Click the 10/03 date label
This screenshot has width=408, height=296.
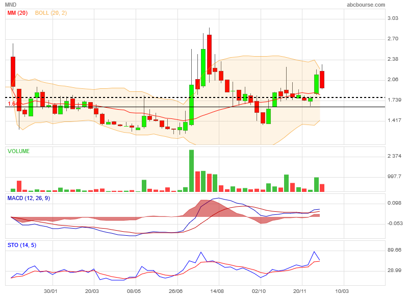tap(342, 291)
